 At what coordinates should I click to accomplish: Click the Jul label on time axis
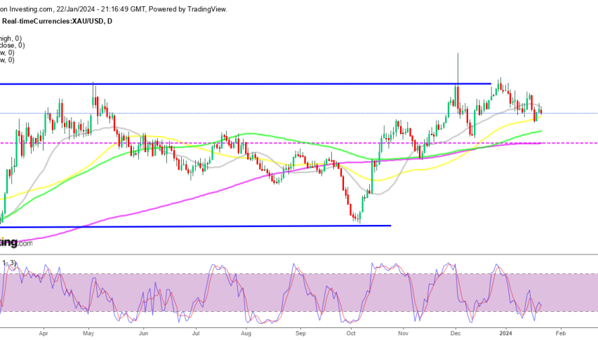[x=196, y=333]
